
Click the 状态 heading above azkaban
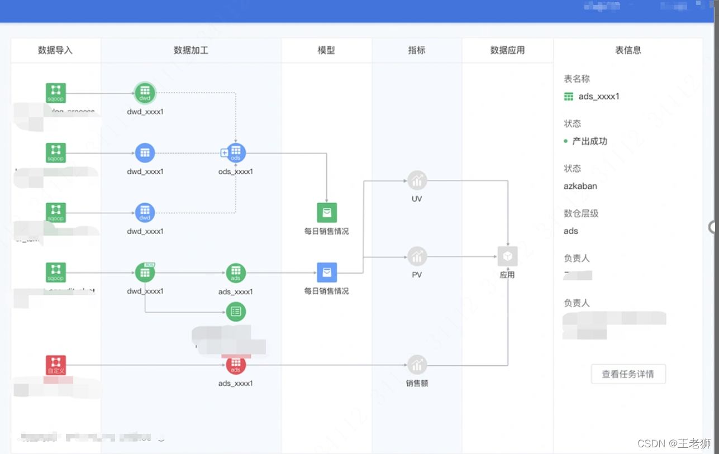coord(573,168)
